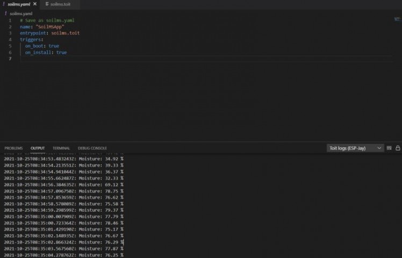402x258 pixels.
Task: Select the soilms.yaml editor tab
Action: [x=19, y=4]
